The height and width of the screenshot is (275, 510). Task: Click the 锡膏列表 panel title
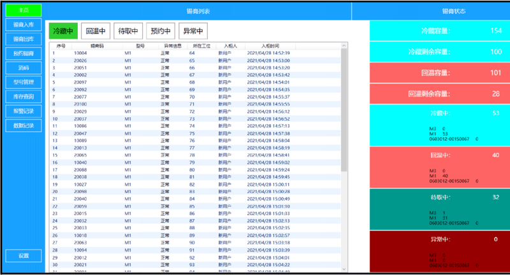click(198, 11)
